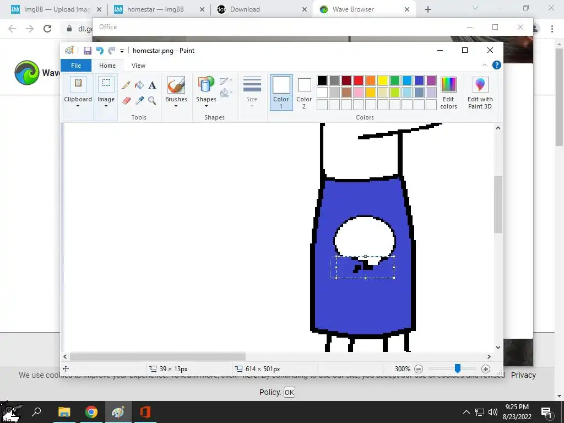Show hidden system tray icons
This screenshot has height=423, width=564.
pos(466,412)
